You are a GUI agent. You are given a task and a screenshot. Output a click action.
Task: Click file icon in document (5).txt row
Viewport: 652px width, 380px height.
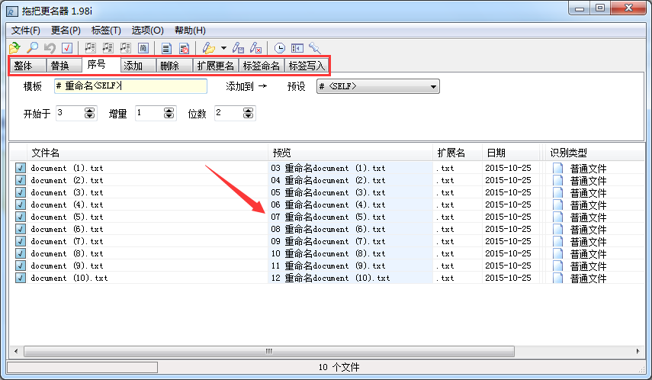(557, 217)
